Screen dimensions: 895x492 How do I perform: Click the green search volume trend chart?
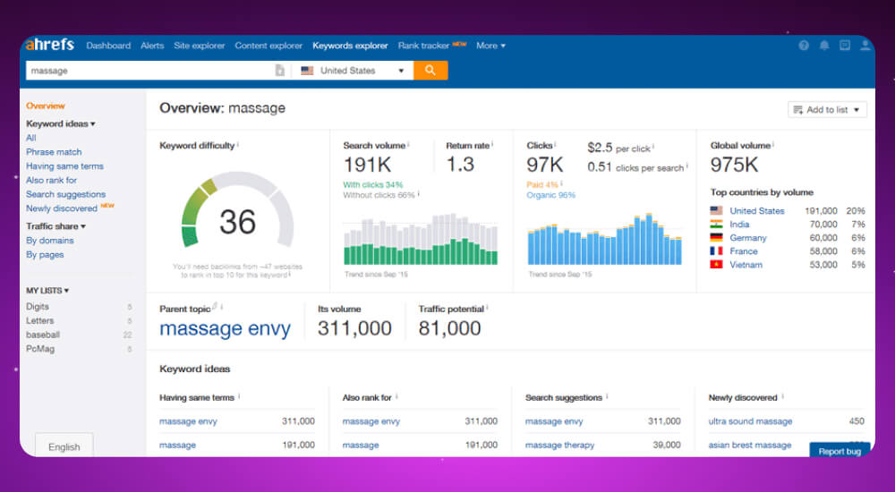tap(421, 239)
